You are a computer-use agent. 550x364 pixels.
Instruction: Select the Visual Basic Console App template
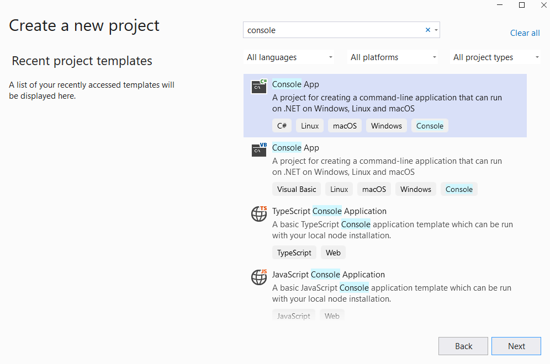pyautogui.click(x=387, y=168)
